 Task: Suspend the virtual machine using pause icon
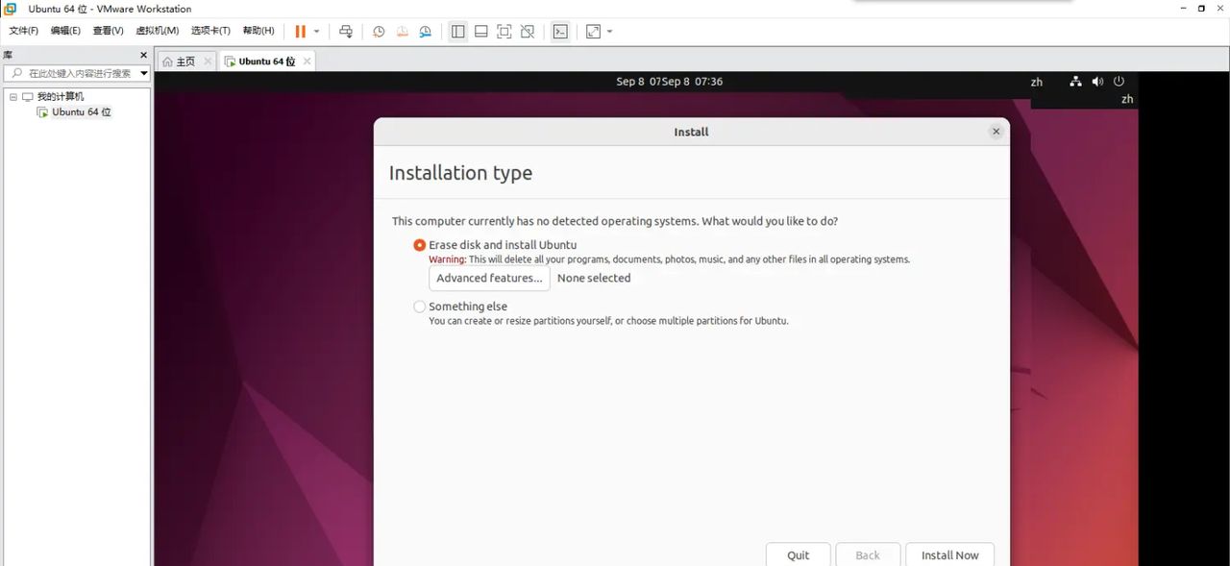(x=299, y=31)
